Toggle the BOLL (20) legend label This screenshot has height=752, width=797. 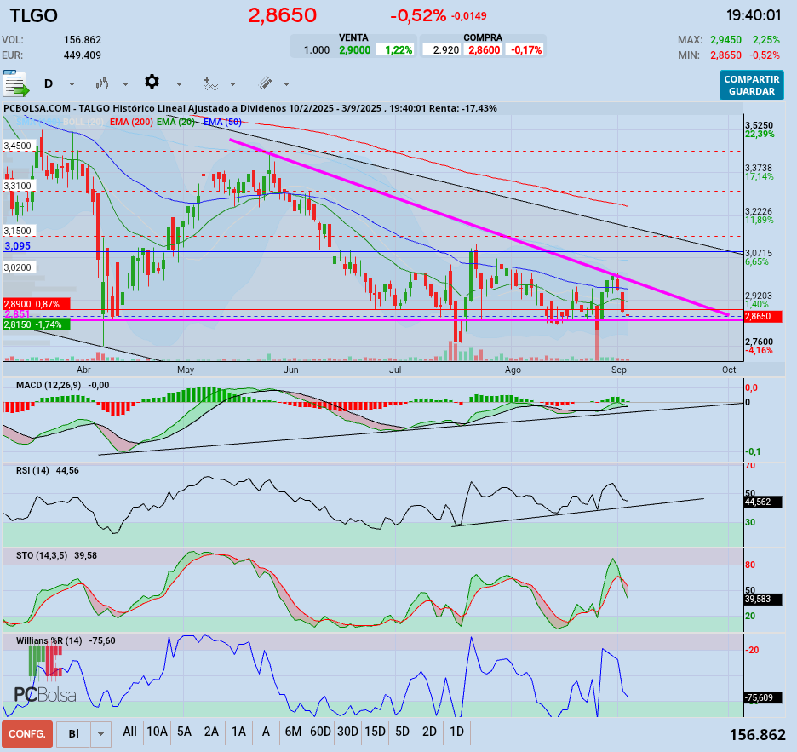tap(83, 122)
